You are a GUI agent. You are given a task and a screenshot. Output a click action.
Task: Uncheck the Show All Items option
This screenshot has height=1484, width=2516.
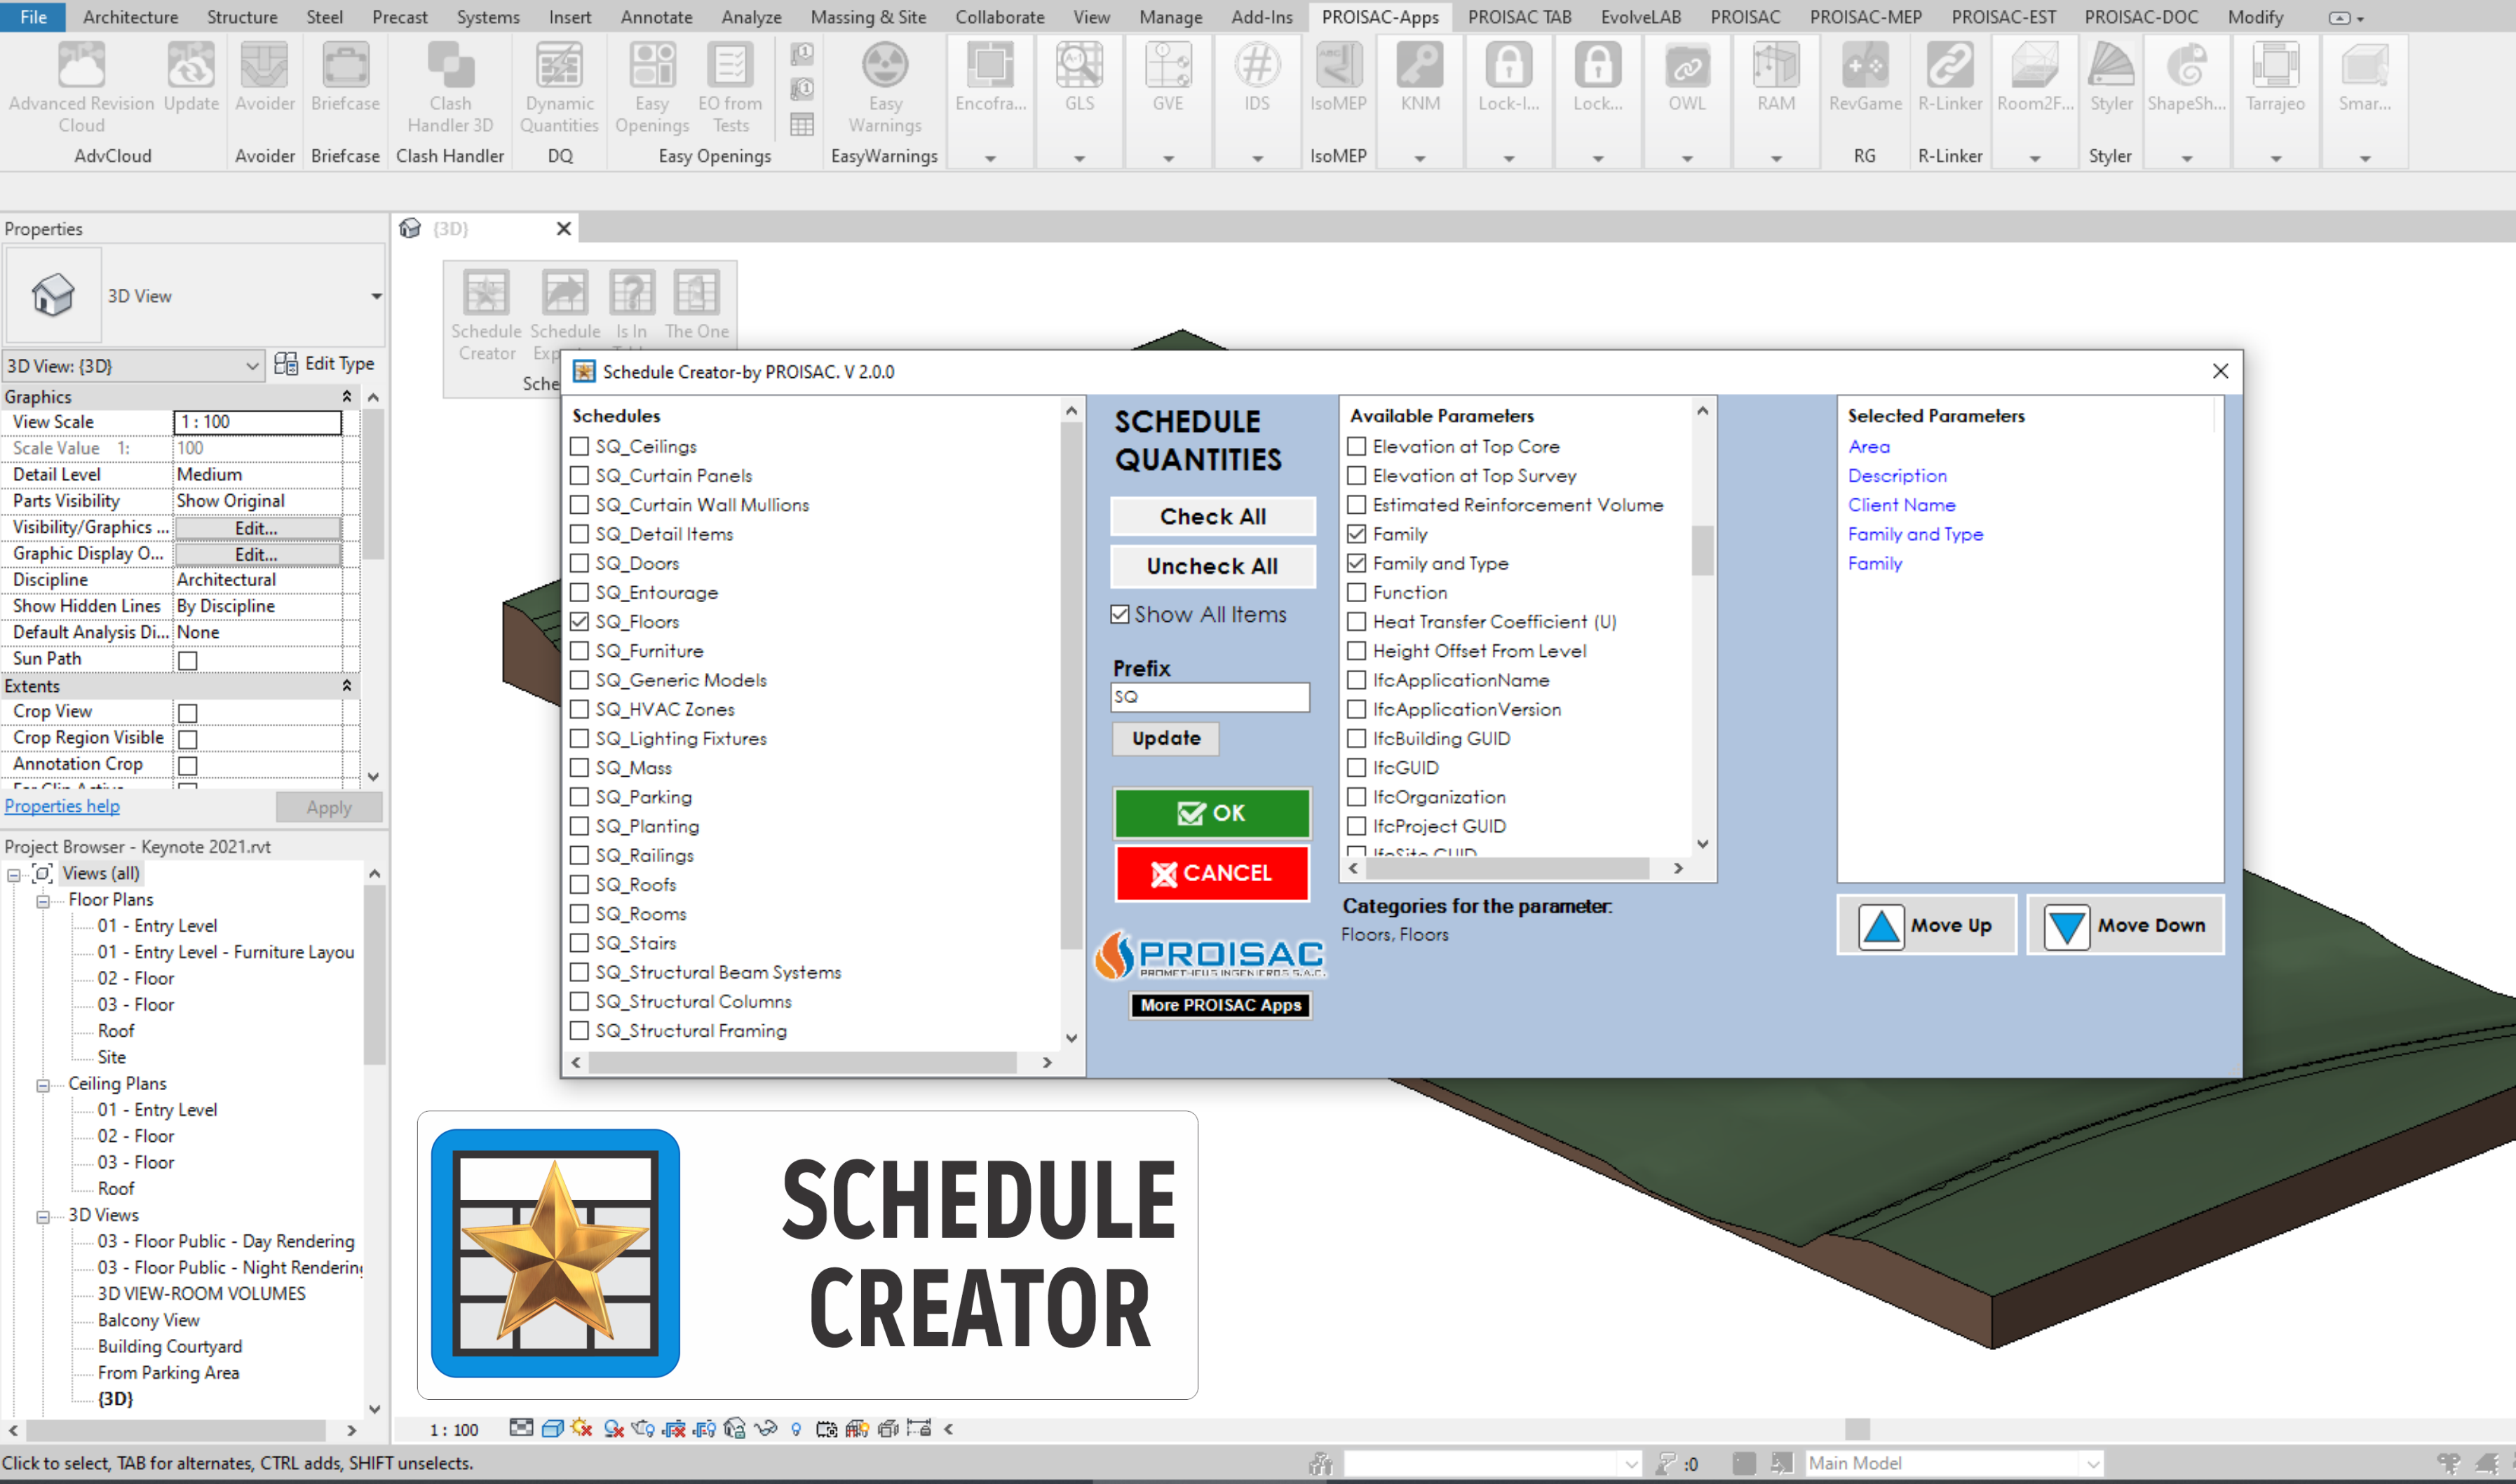coord(1120,614)
